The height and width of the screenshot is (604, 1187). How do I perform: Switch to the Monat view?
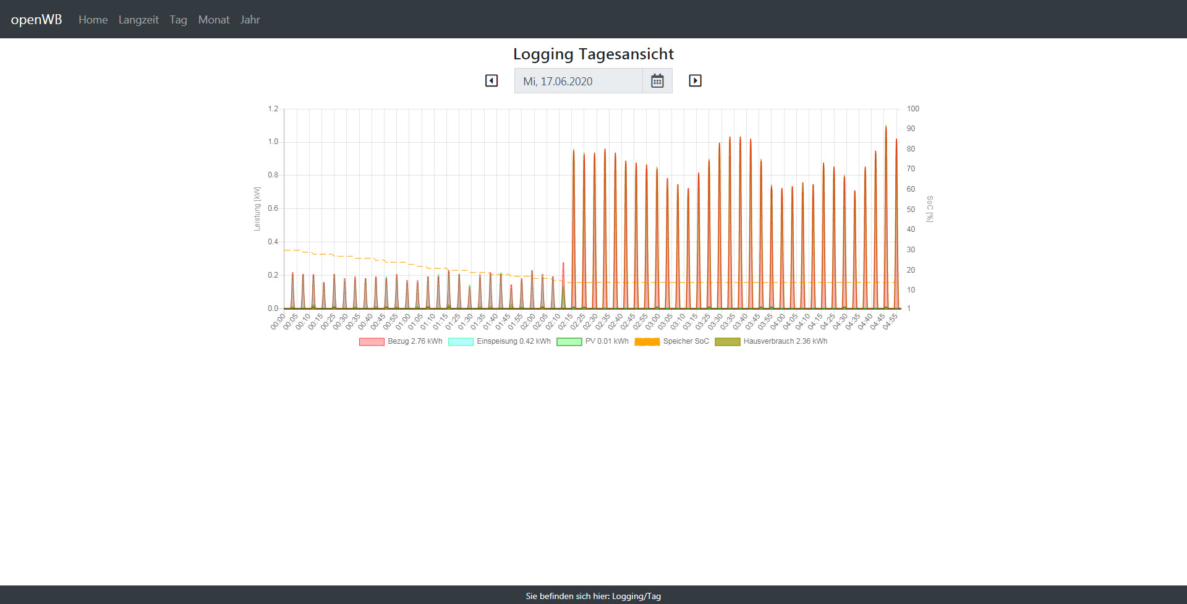click(214, 20)
